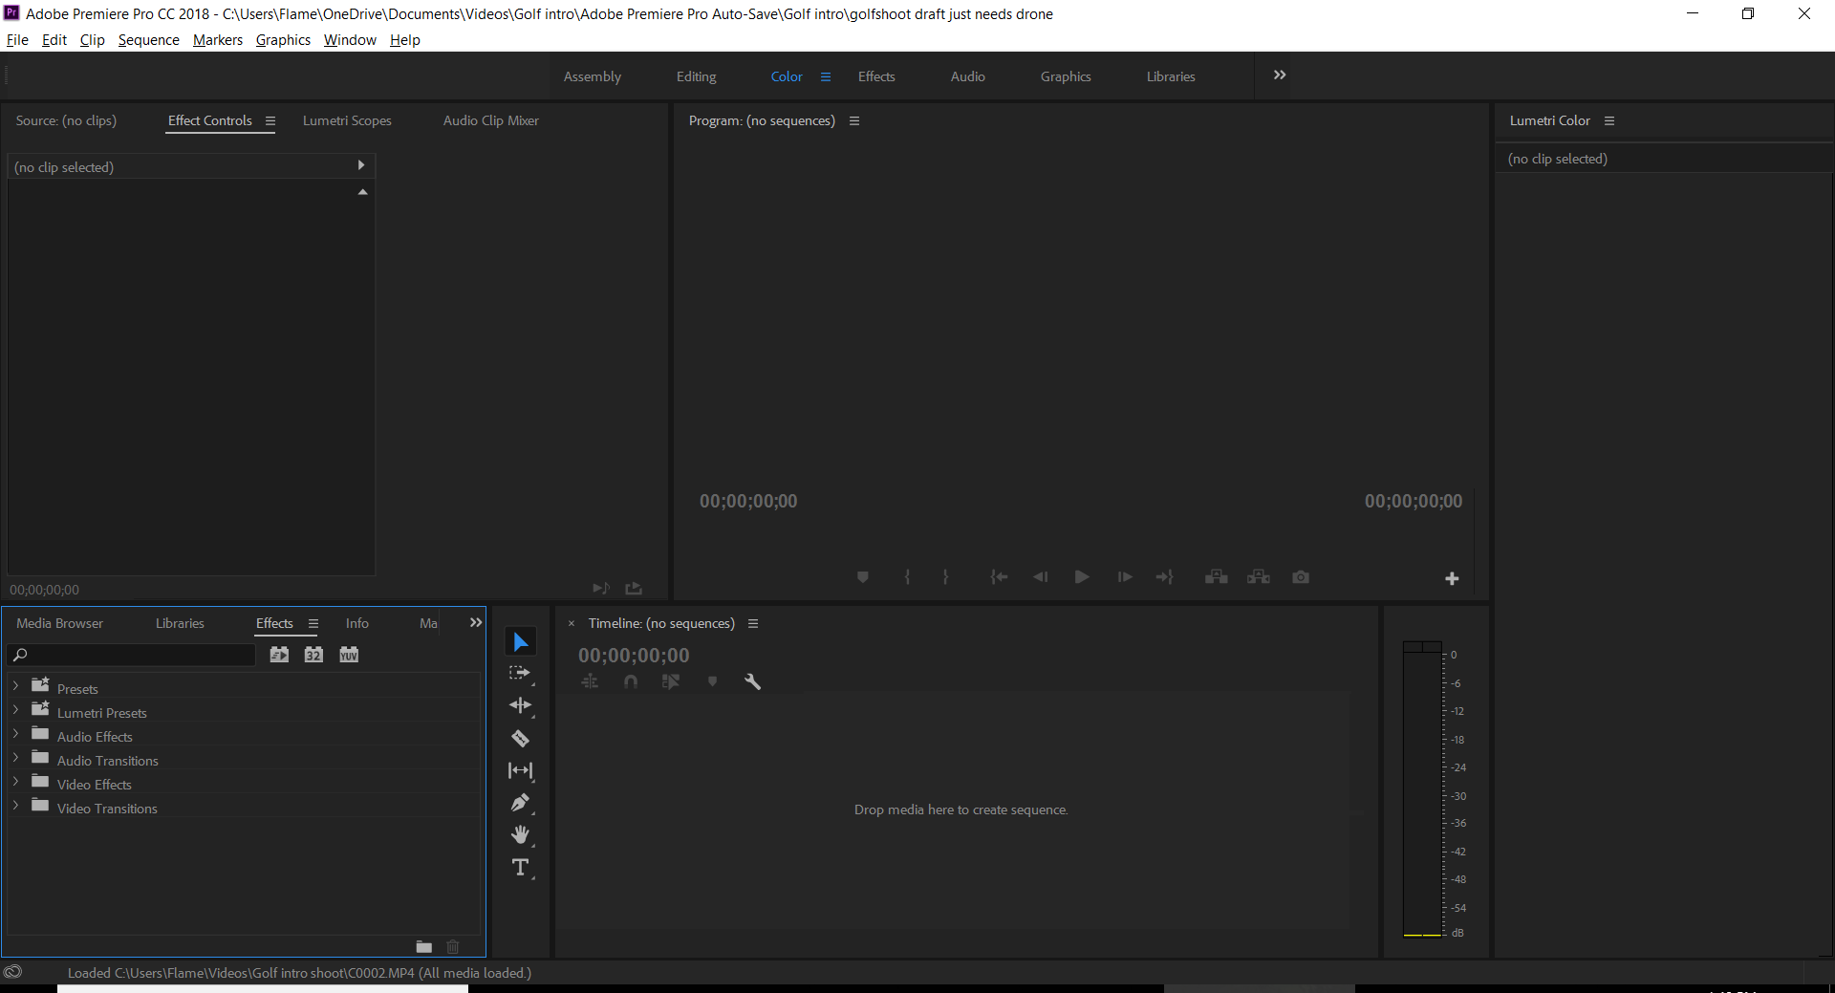
Task: Click the audio meter level bar
Action: [x=1422, y=791]
